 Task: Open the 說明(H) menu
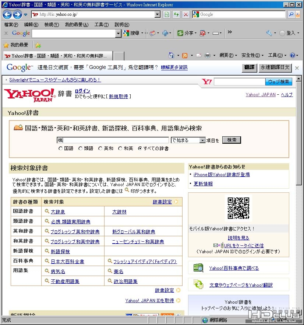click(x=122, y=25)
